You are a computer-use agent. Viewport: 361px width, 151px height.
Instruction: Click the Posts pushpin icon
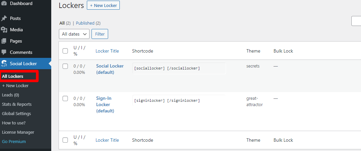coord(4,18)
